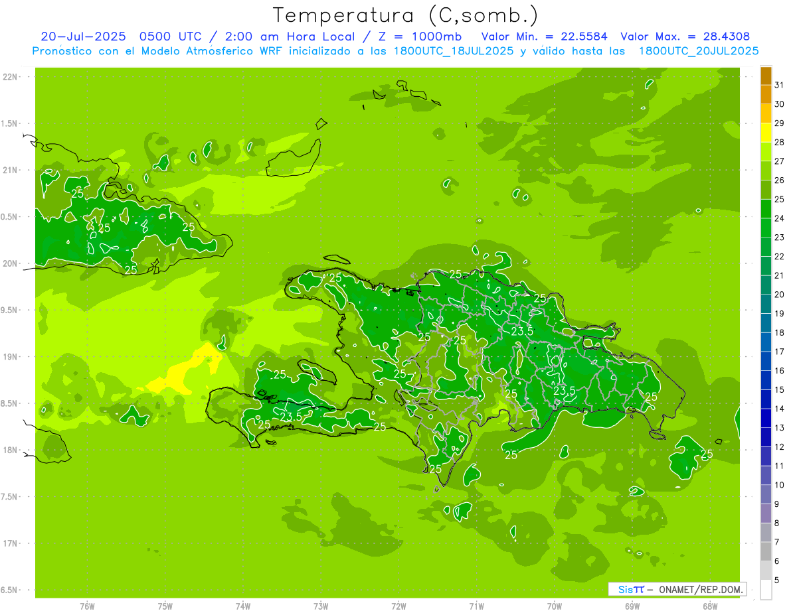Click the legend value "28"
797x615 pixels.
780,142
